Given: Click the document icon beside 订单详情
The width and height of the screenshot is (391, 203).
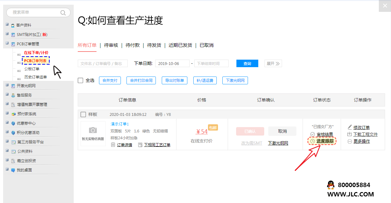Looking at the screenshot, I should point(113,145).
